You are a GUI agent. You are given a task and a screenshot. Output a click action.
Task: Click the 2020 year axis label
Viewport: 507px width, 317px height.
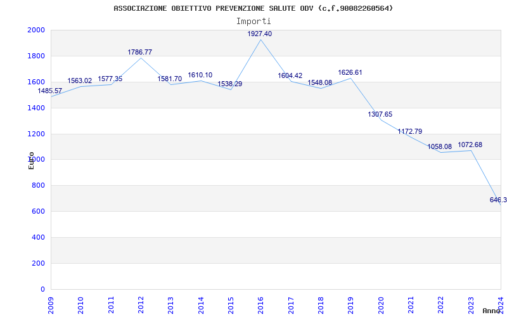click(381, 306)
